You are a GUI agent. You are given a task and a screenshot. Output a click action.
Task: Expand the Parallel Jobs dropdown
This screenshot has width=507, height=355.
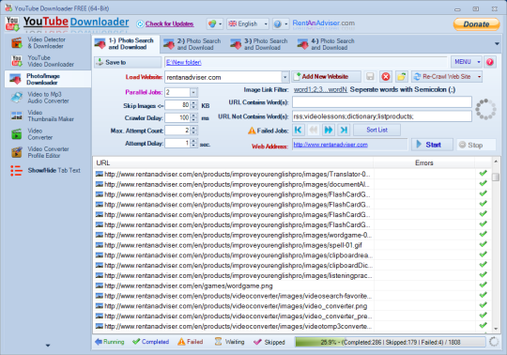[193, 92]
